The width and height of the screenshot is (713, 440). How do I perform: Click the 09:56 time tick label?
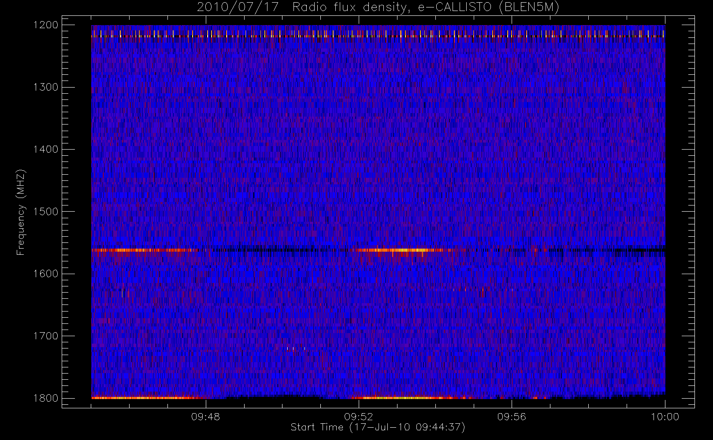512,417
